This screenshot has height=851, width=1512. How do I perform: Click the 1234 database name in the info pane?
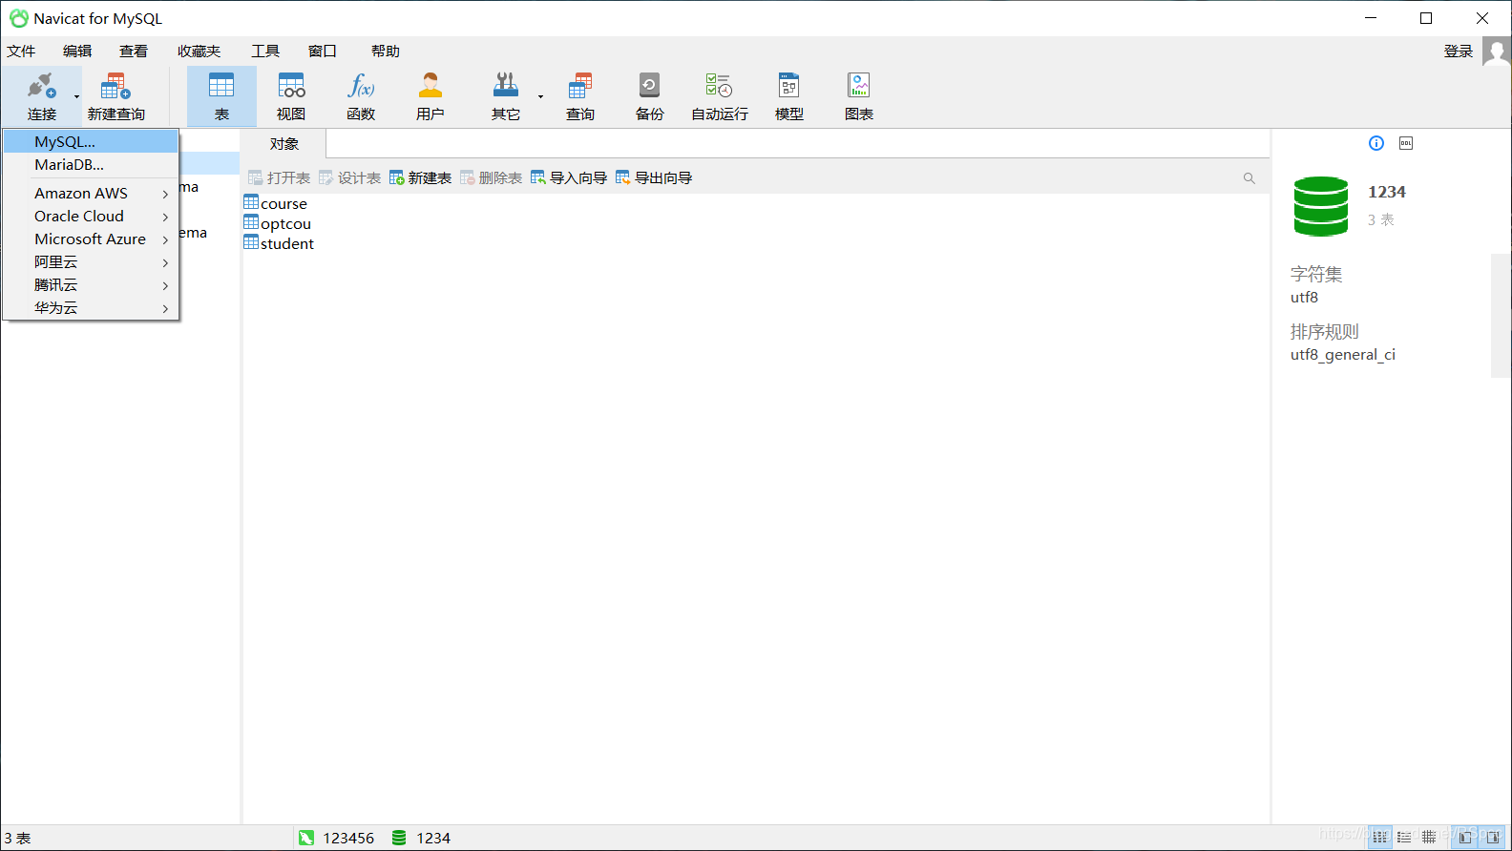1386,192
